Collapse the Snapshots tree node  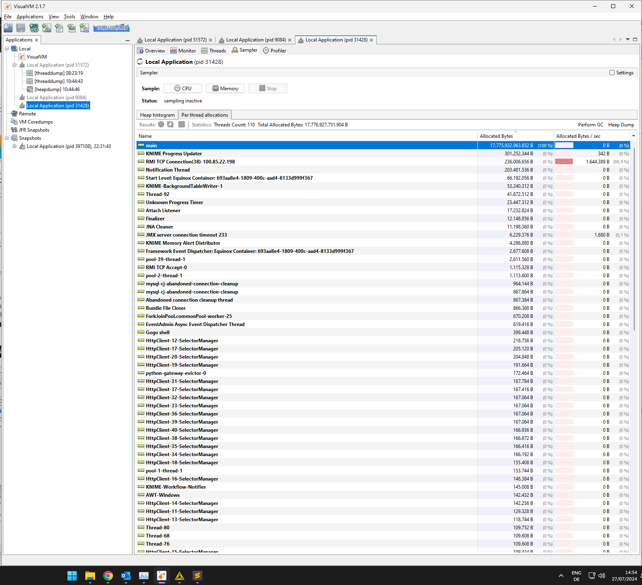click(x=7, y=138)
